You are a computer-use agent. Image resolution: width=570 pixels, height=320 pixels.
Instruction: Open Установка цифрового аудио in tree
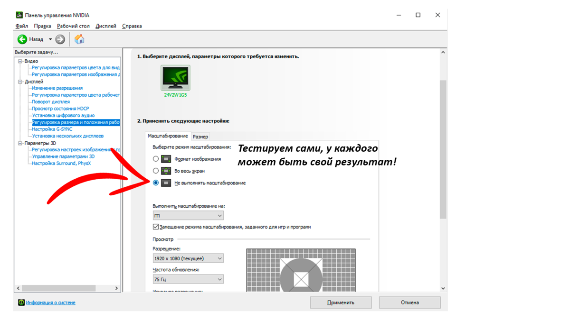click(x=63, y=115)
